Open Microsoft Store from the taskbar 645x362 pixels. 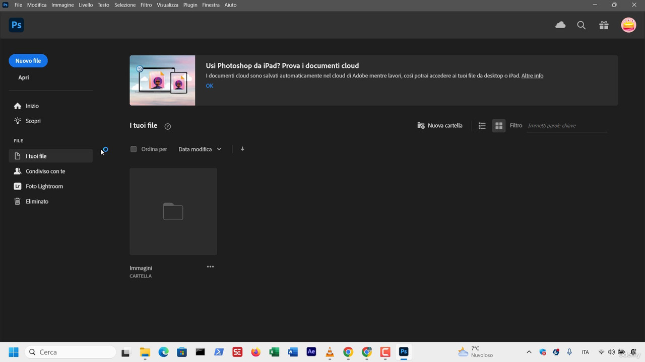coord(182,352)
